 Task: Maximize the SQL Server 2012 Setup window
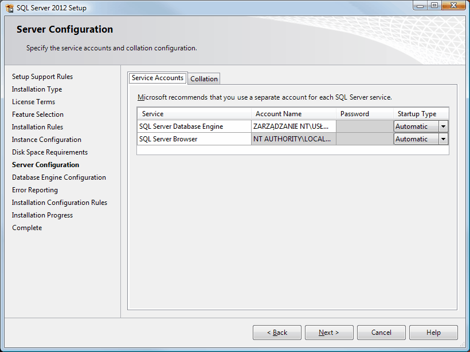pos(434,5)
